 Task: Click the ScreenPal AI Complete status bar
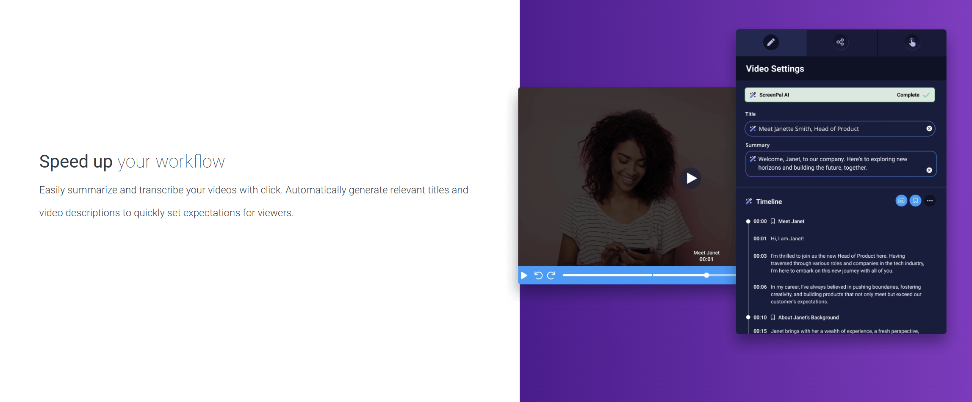tap(840, 95)
